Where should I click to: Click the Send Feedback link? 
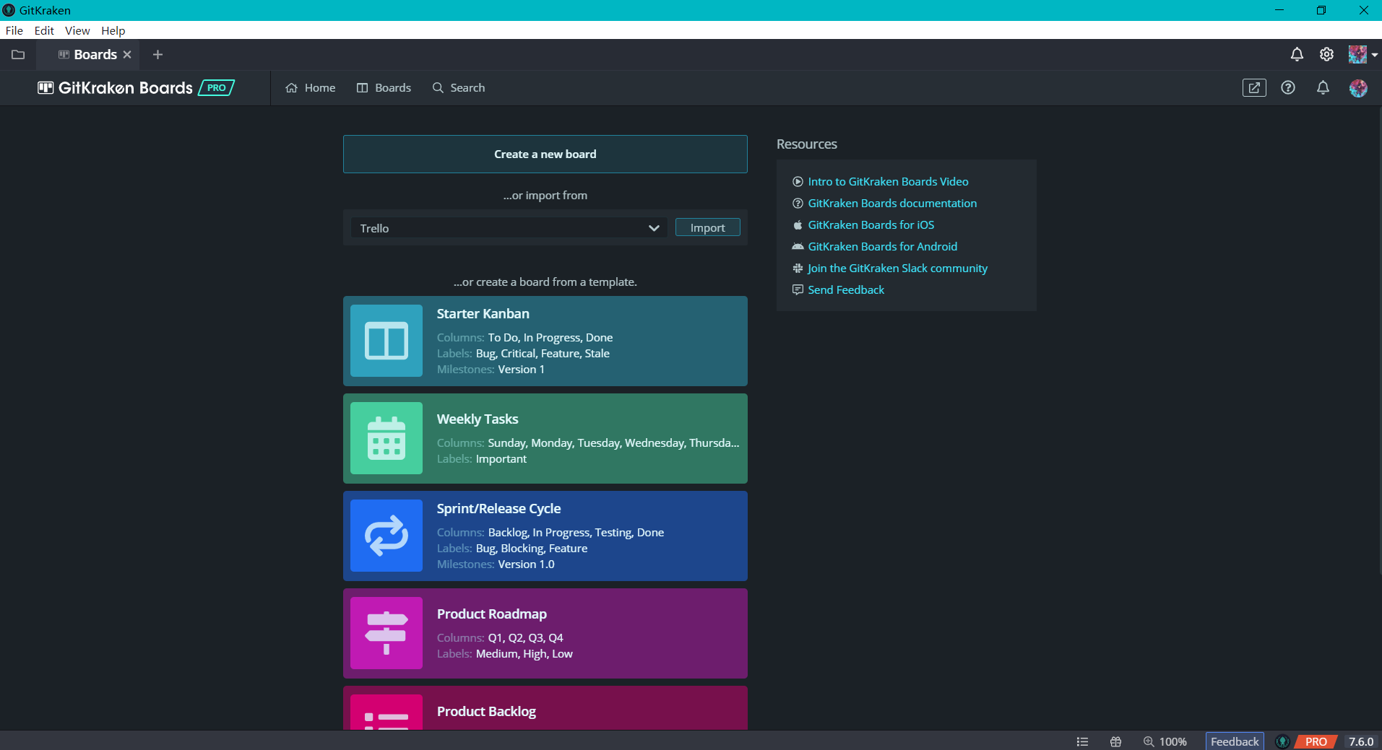coord(846,290)
